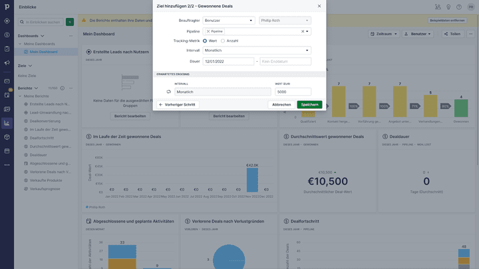
Task: Open Campaigns megaphone icon in sidebar
Action: (7, 63)
